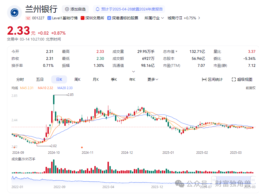Click the arrow after 城商行Ⅱ +0.75%
The image size is (259, 194).
199,18
